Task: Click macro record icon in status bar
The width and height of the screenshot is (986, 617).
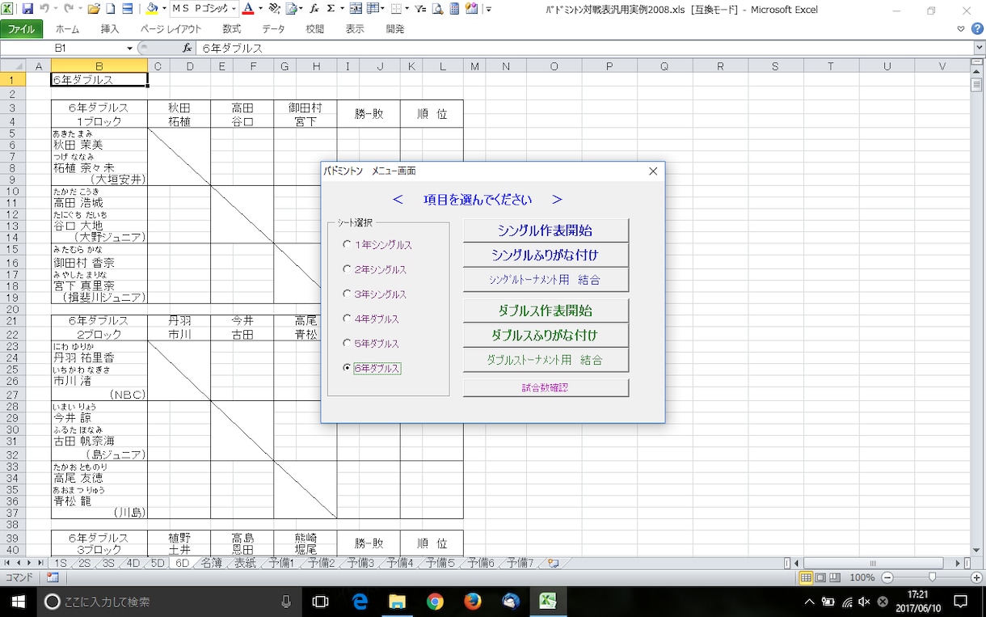Action: point(53,577)
